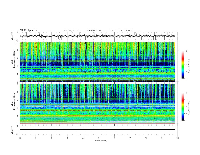This screenshot has height=155, width=200.
Task: Click the "-7" tick on ch.2 color bar
Action: click(186, 120)
